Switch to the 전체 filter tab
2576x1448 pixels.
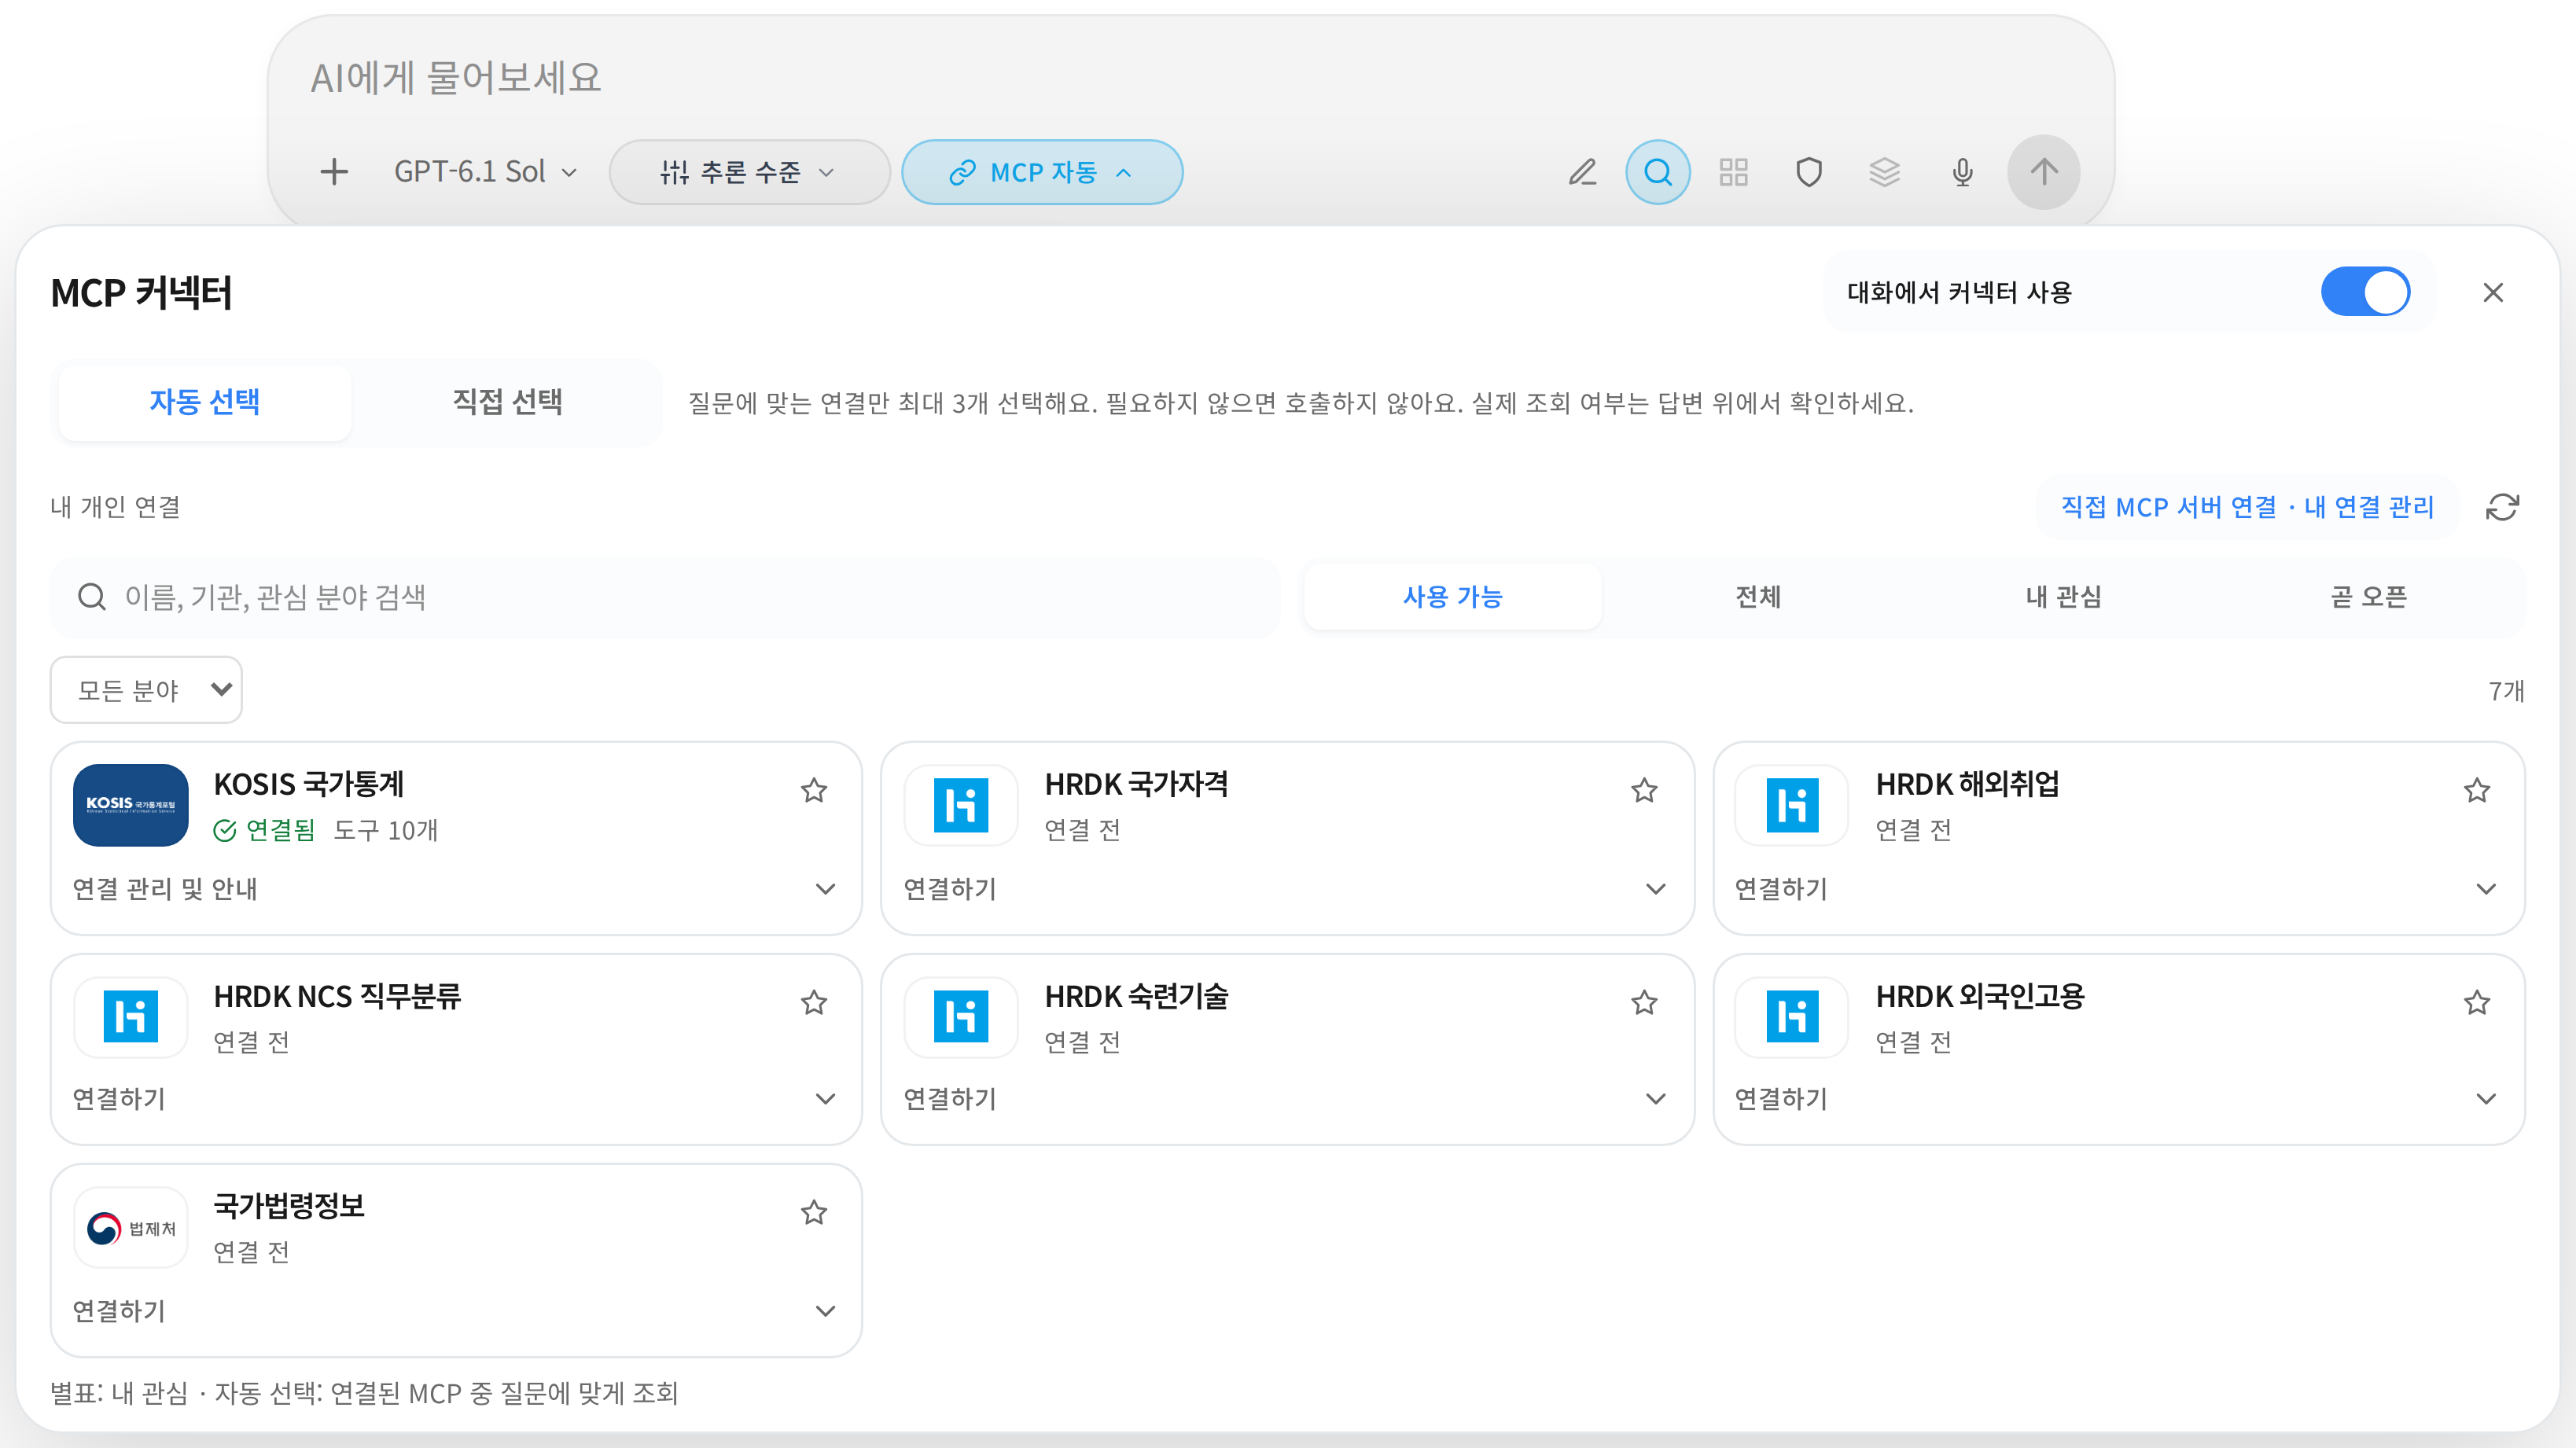(1757, 597)
